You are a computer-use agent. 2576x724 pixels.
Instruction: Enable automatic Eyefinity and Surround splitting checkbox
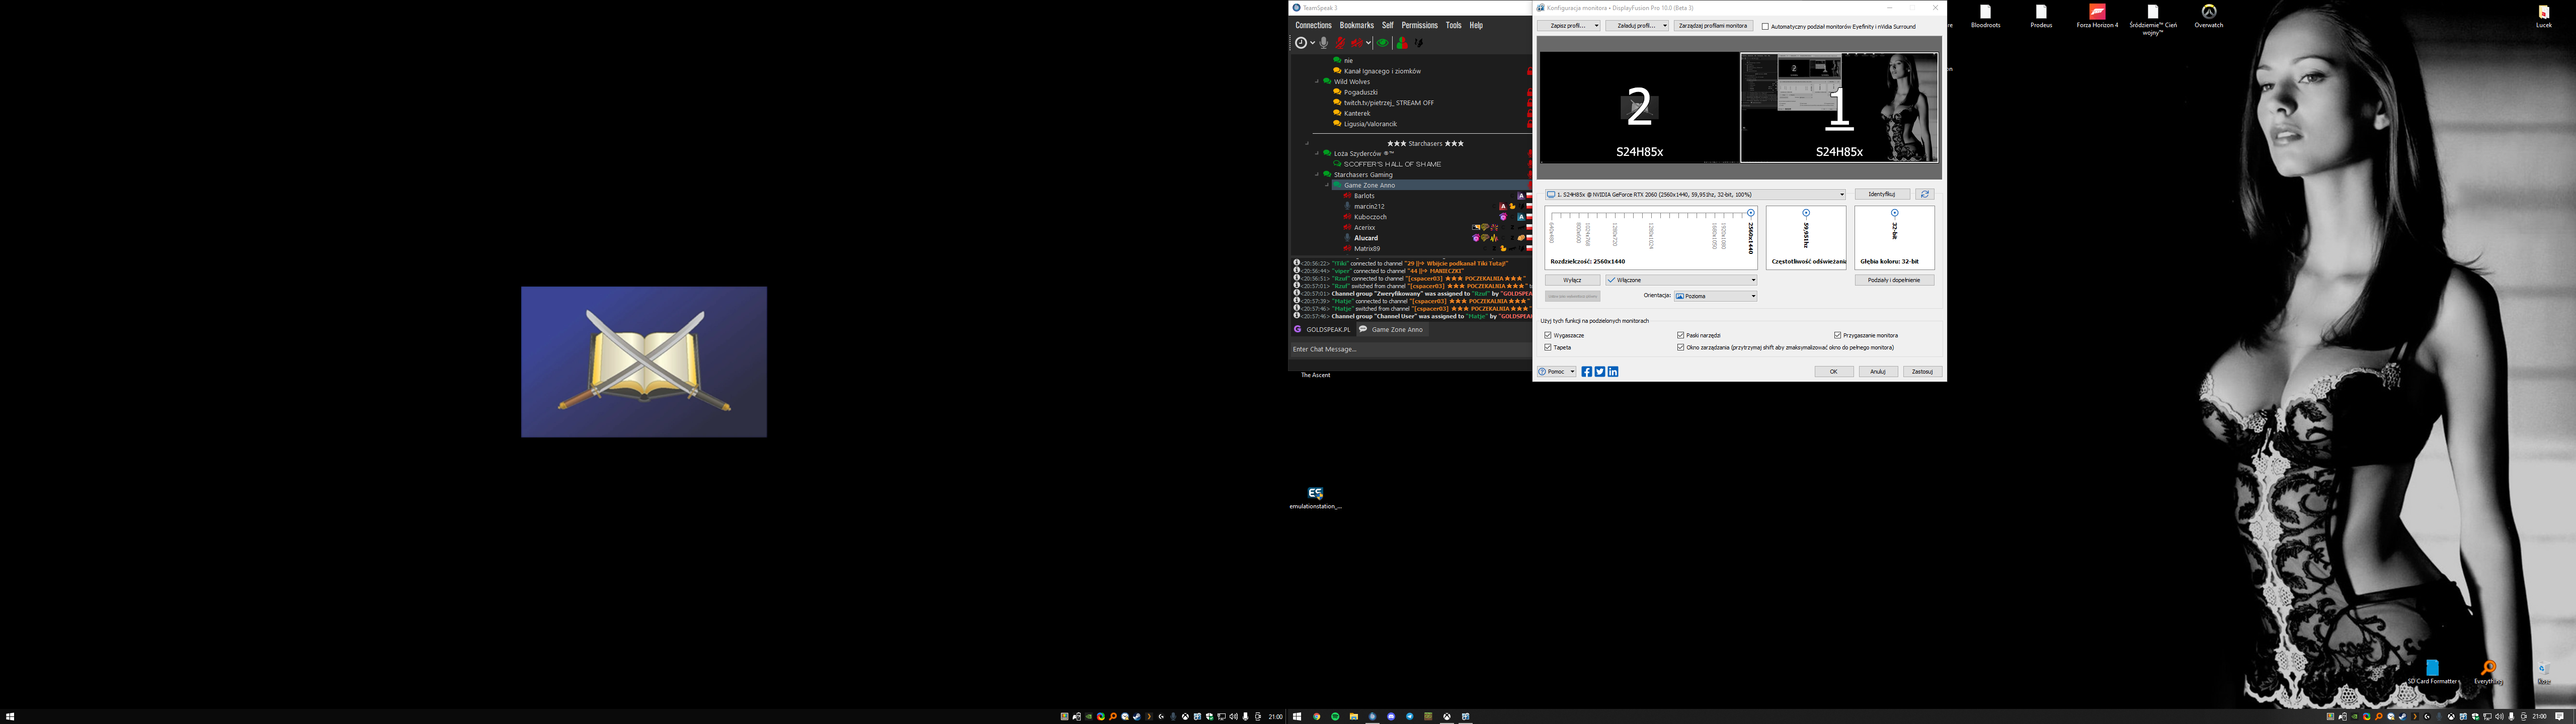click(x=1765, y=27)
